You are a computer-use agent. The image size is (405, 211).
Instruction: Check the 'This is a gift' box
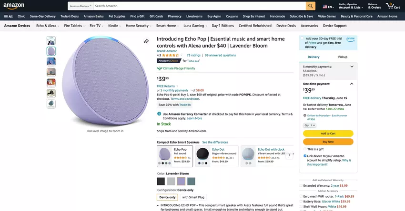tap(305, 149)
